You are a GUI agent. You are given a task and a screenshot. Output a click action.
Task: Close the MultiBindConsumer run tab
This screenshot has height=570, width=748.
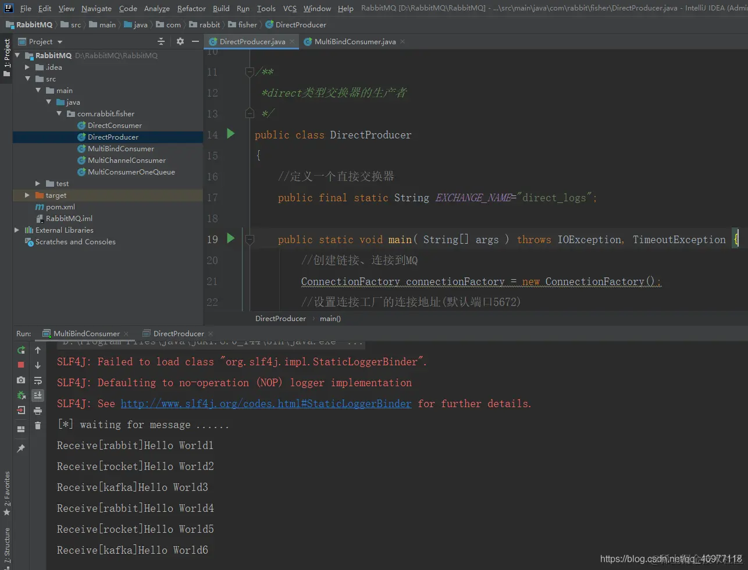126,333
